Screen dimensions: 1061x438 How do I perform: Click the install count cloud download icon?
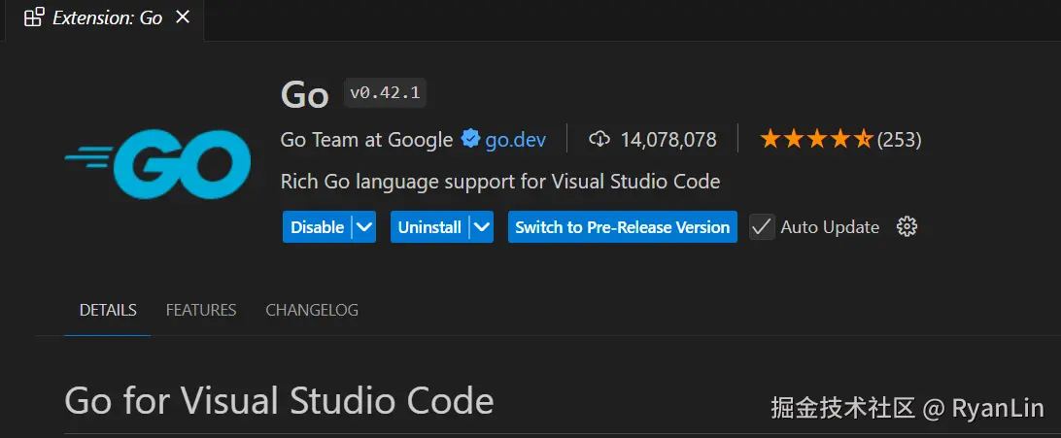pyautogui.click(x=599, y=139)
